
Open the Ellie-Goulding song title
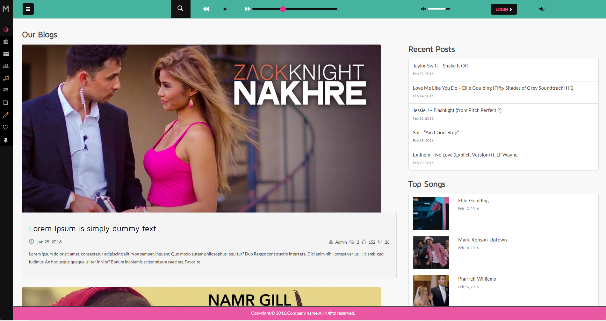tap(473, 201)
